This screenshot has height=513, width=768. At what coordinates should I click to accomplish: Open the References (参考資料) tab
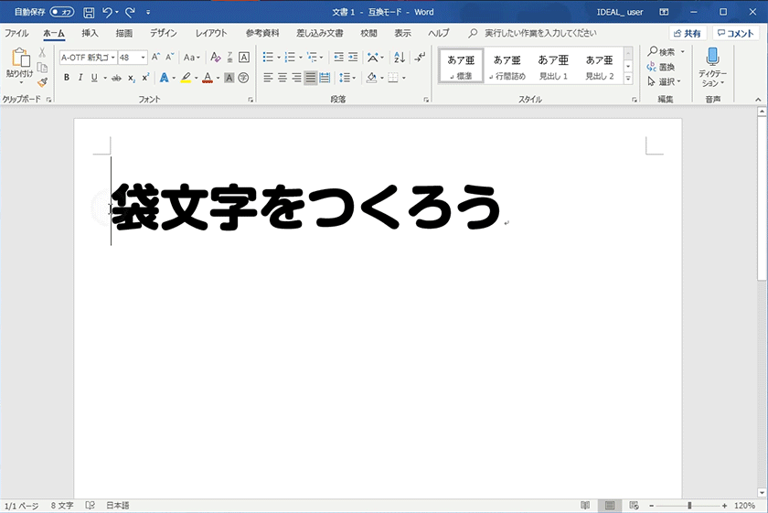262,33
